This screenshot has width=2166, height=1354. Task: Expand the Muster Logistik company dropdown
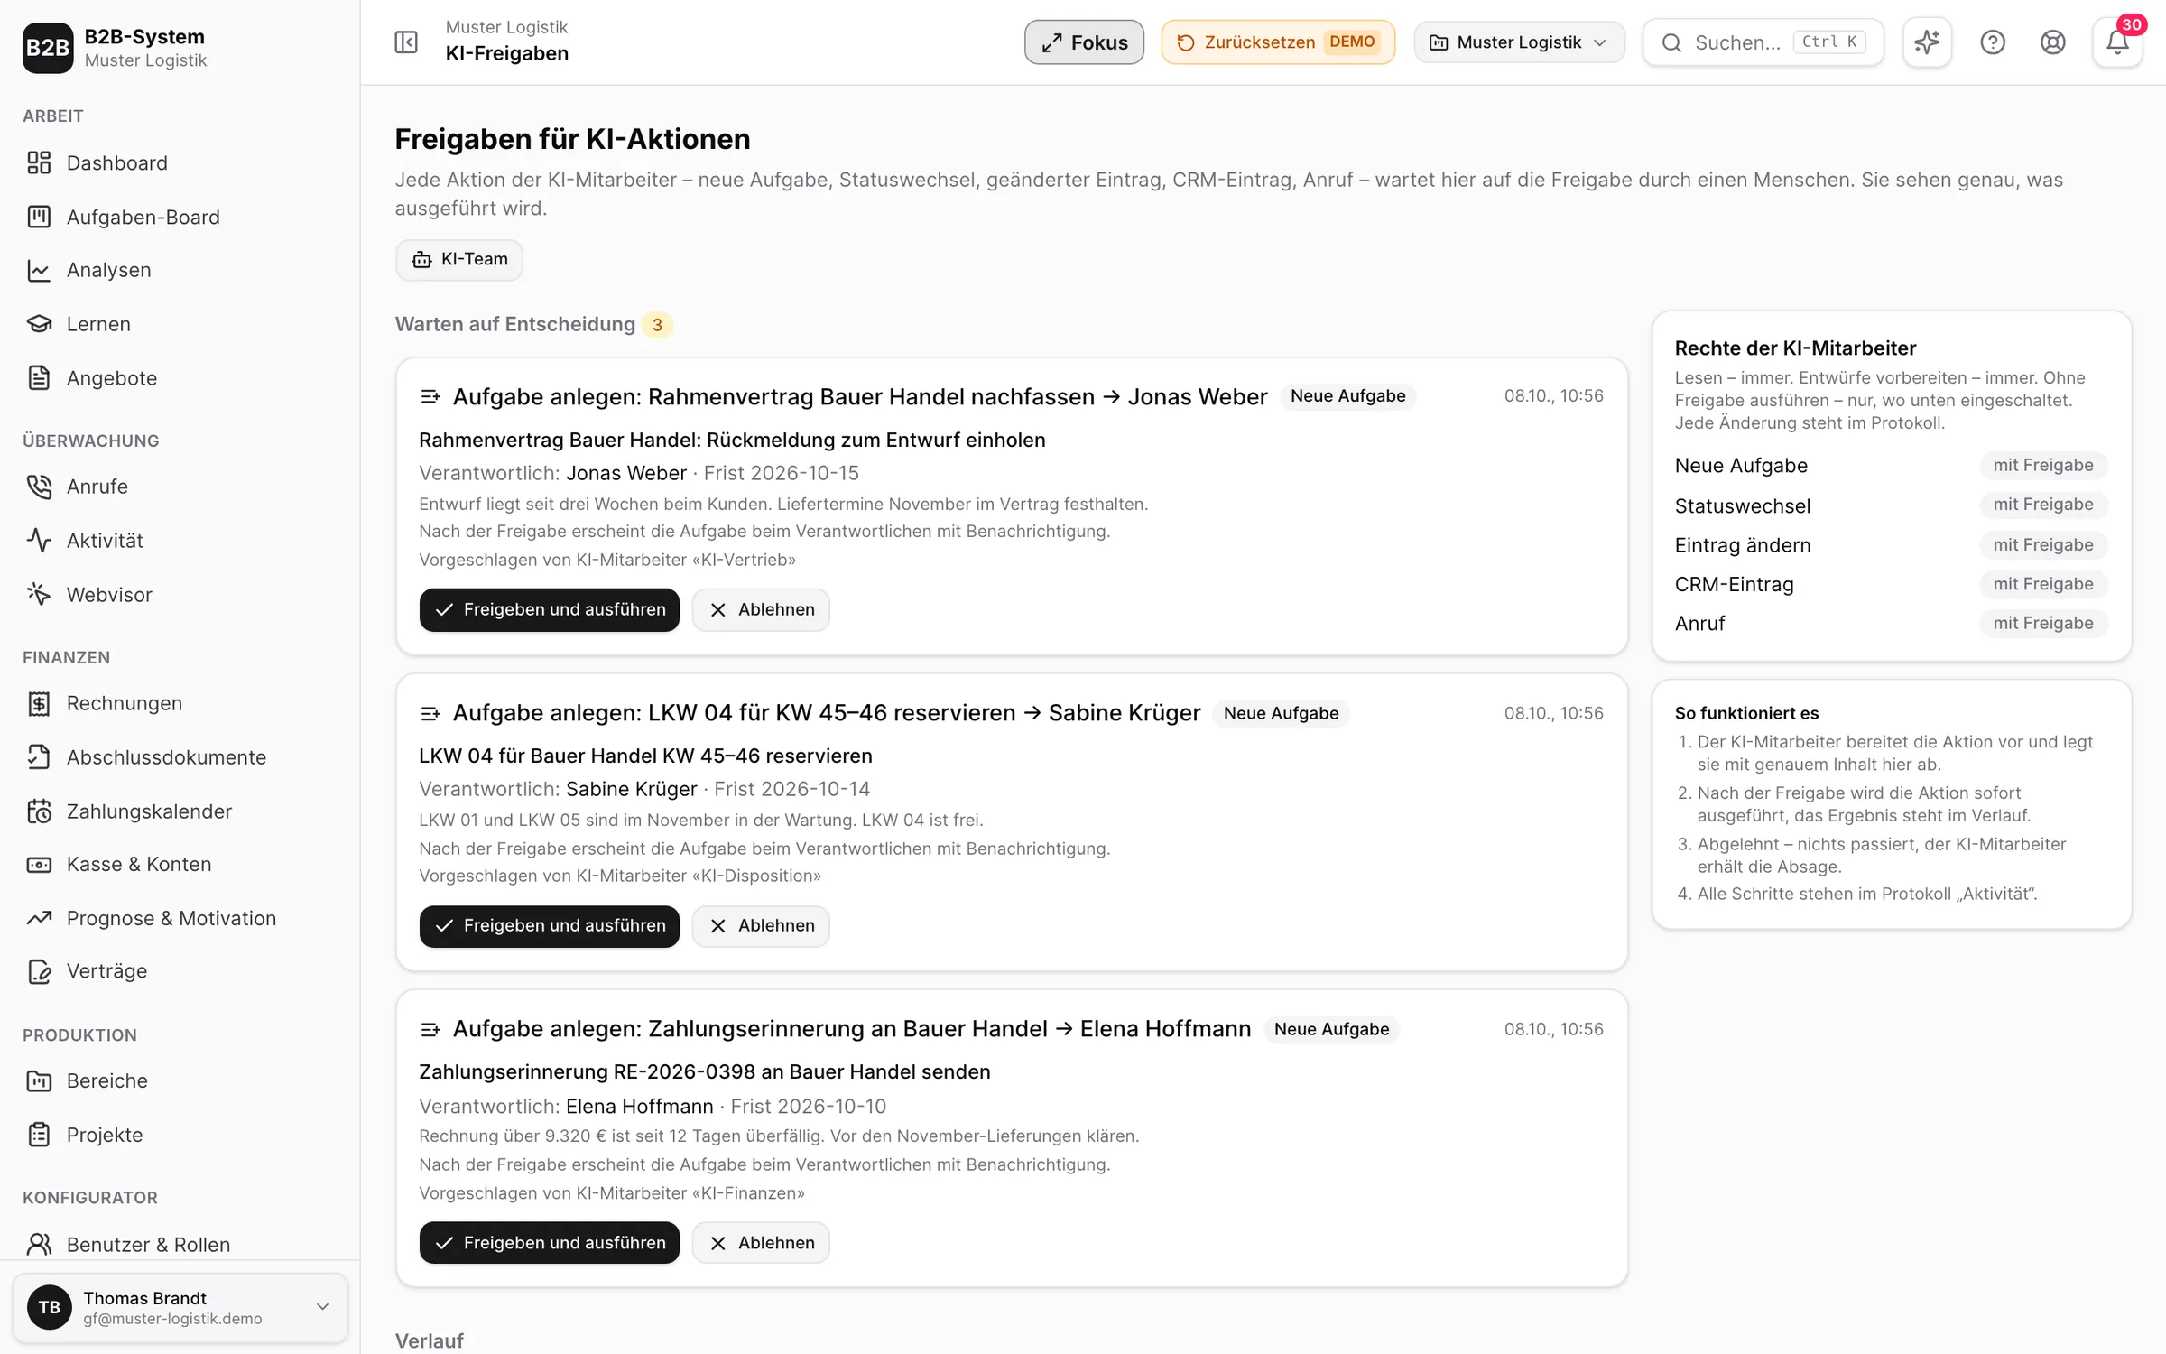pos(1519,42)
